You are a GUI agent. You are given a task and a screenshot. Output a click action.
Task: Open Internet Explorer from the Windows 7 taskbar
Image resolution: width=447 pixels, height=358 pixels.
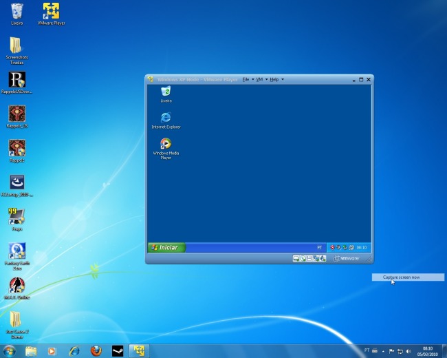pos(74,351)
